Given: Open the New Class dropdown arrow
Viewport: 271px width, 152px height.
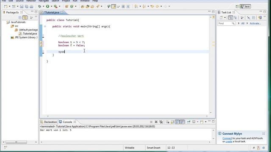Looking at the screenshot, I should [75, 7].
